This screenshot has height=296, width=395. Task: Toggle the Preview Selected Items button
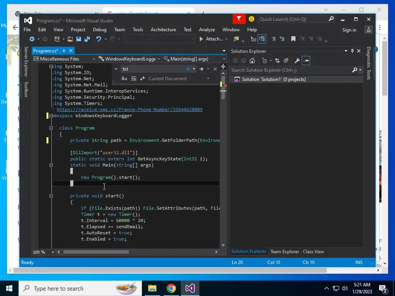click(306, 61)
